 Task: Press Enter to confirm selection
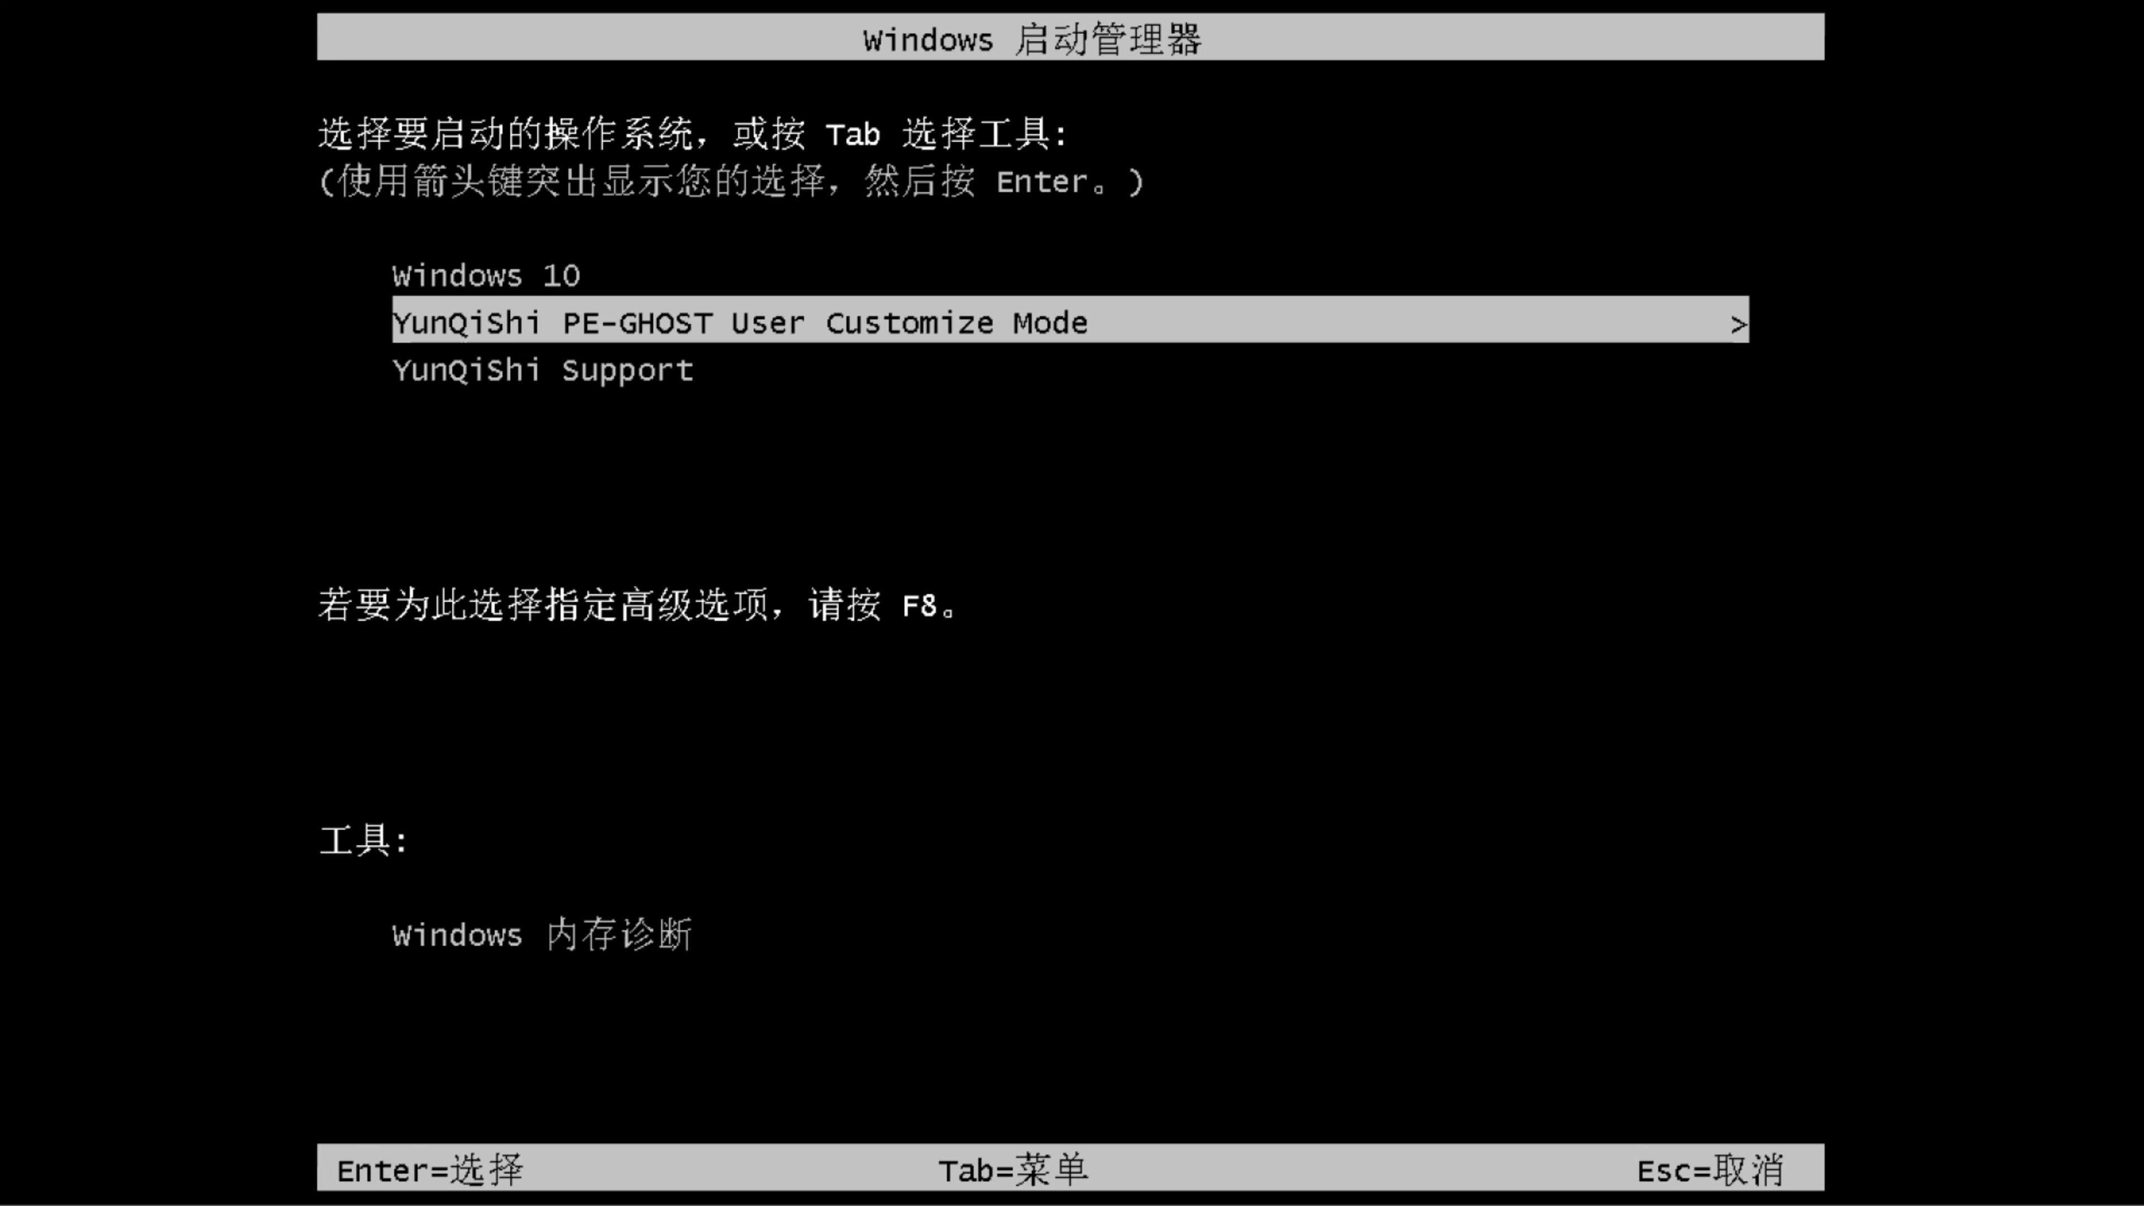(427, 1169)
